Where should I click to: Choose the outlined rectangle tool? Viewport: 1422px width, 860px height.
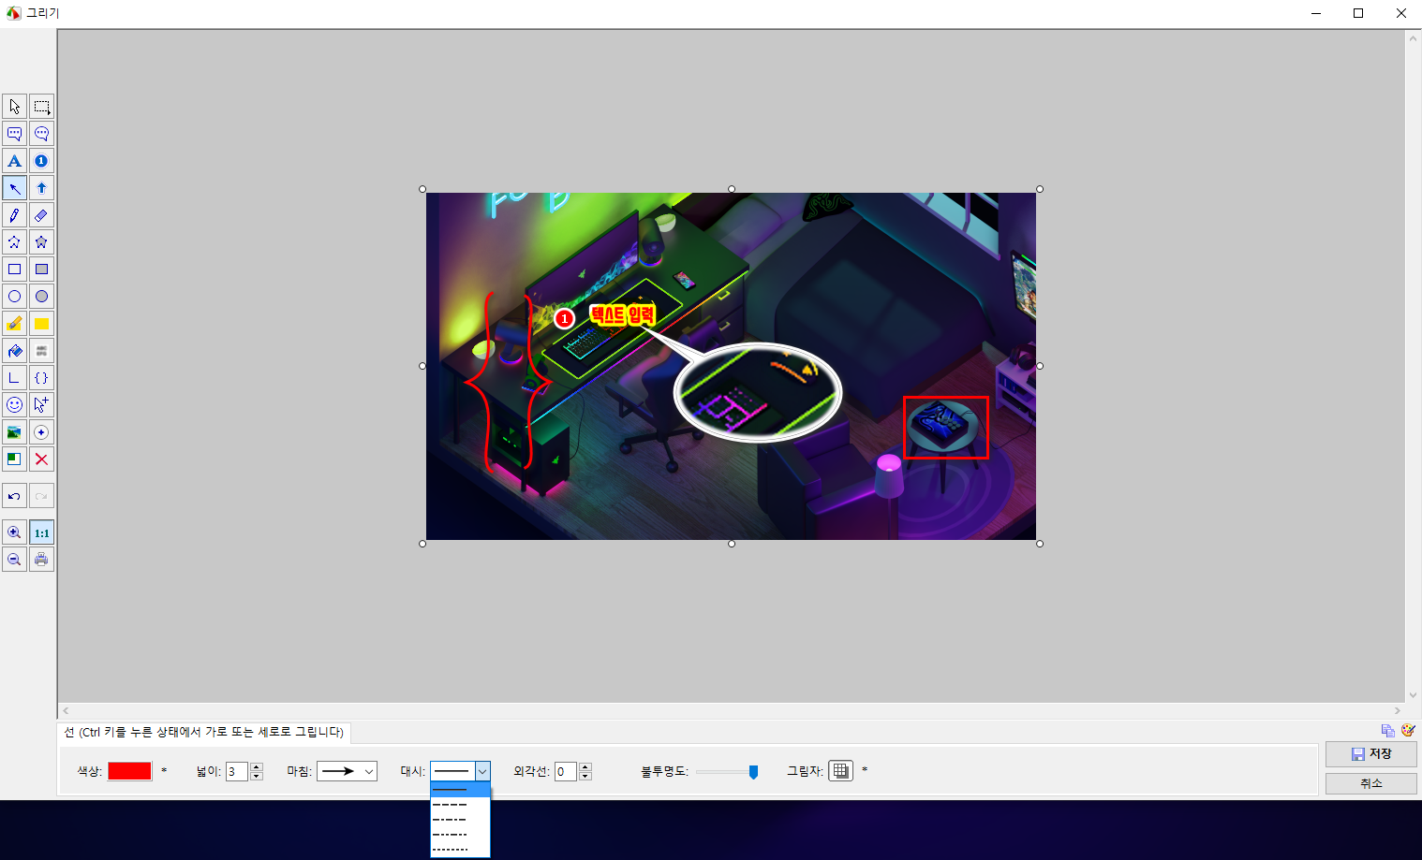coord(14,270)
